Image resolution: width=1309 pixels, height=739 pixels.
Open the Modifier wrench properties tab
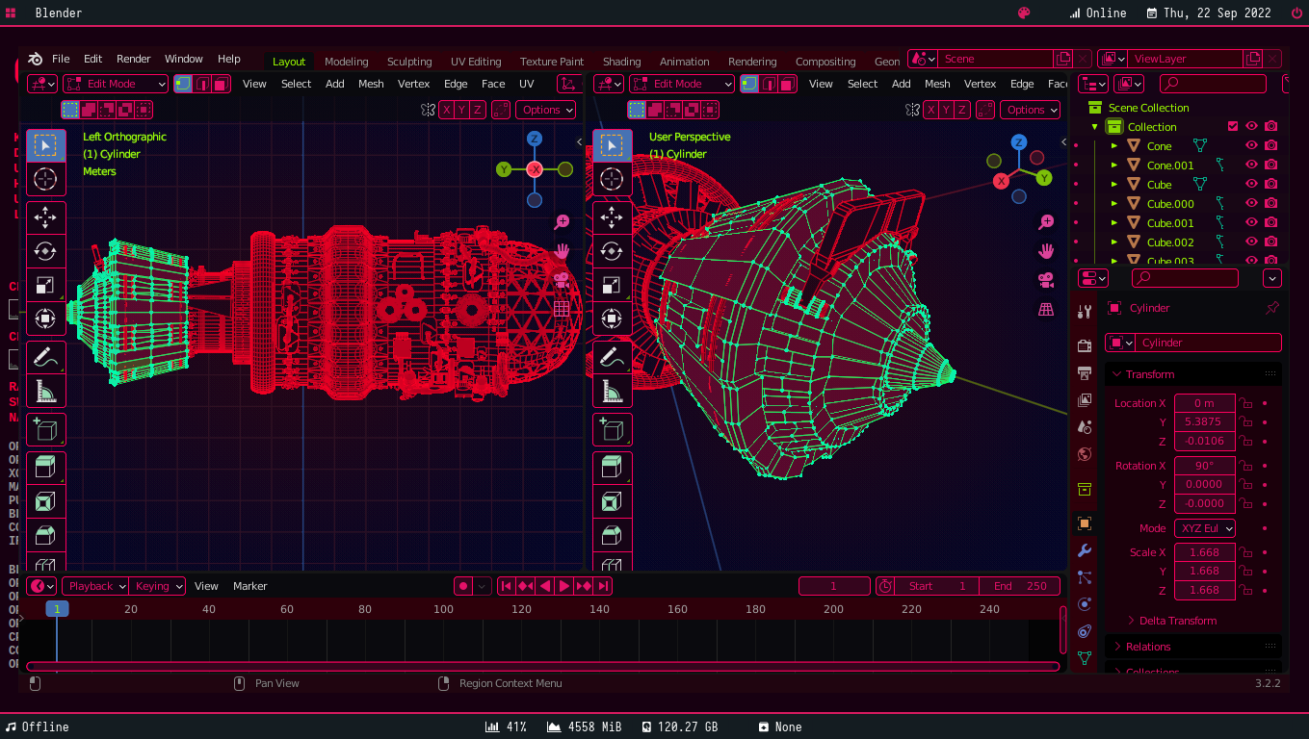(1085, 550)
